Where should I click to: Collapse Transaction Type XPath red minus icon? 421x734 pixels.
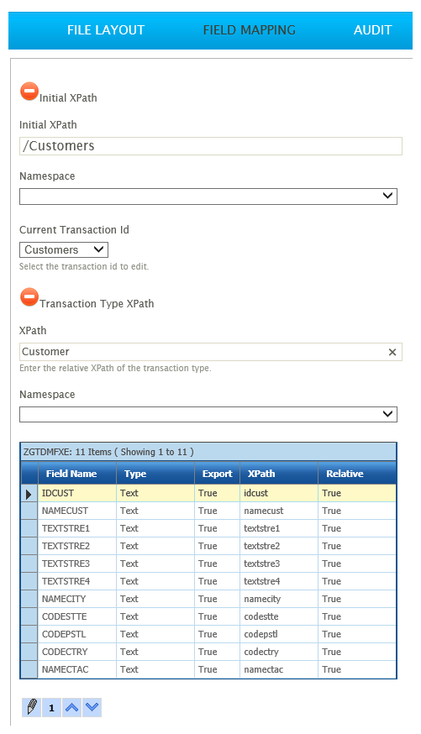[x=29, y=296]
